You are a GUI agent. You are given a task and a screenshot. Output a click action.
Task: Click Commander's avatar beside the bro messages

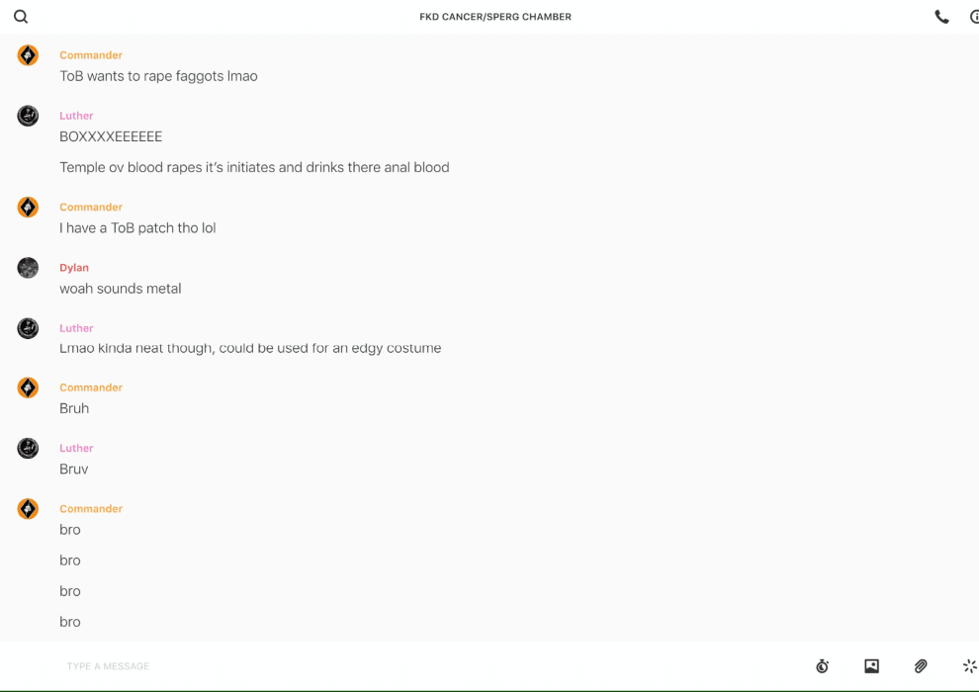[x=28, y=509]
